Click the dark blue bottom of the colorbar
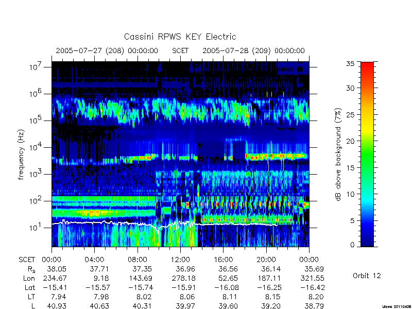Screen dimensions: 412x309 [367, 242]
